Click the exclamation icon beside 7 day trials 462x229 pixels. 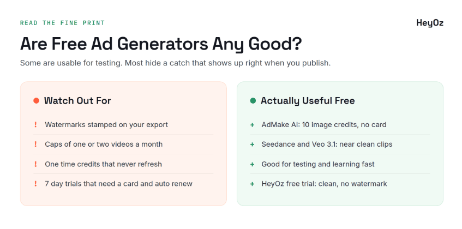pos(35,184)
